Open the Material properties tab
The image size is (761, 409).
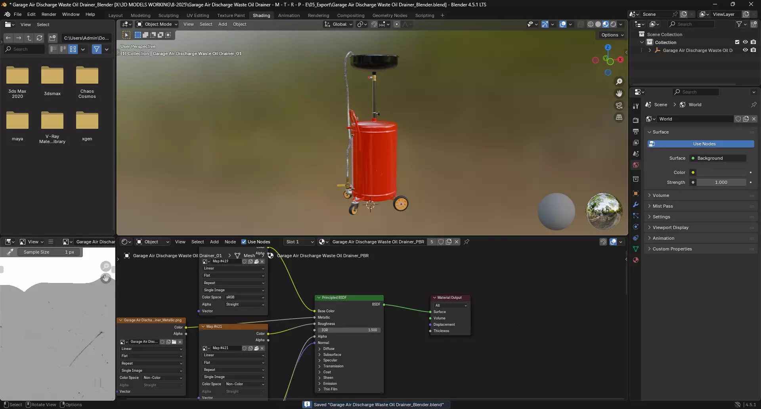point(636,260)
